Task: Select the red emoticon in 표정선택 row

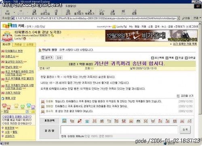Action: [x=80, y=121]
